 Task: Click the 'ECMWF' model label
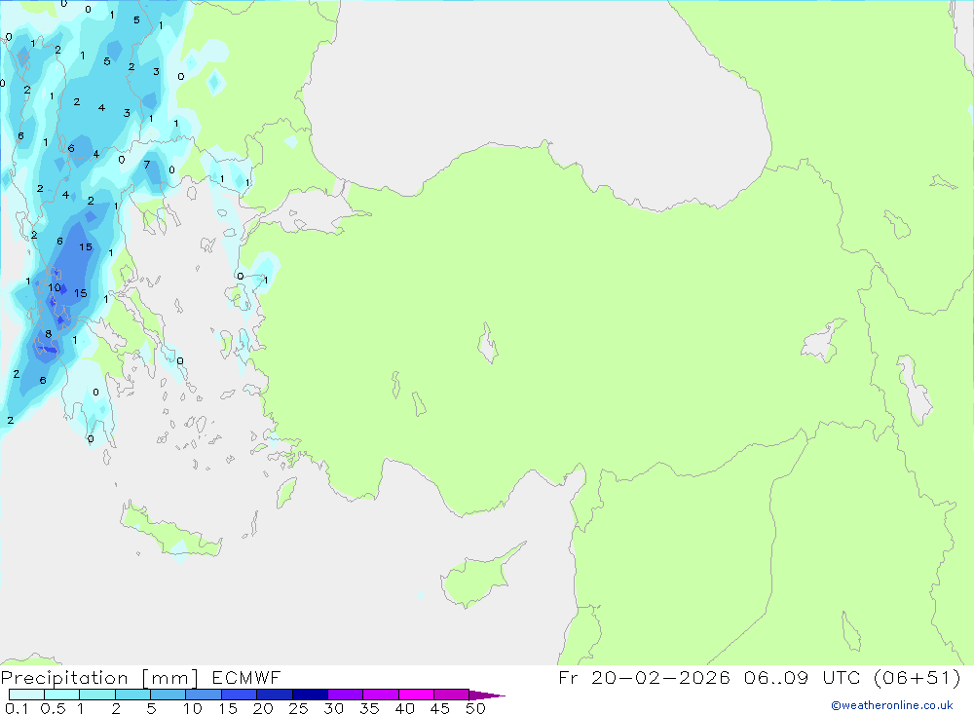pos(246,677)
